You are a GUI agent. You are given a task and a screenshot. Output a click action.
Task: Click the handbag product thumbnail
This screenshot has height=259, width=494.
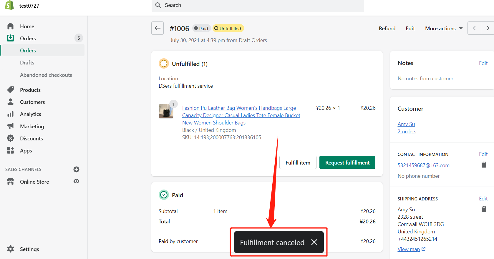[166, 111]
